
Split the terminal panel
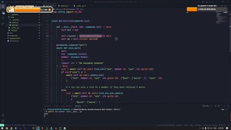click(216, 106)
